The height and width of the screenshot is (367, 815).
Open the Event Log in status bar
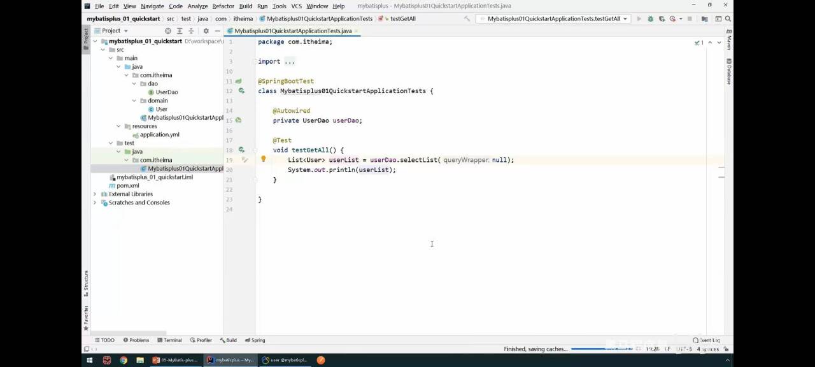click(x=707, y=340)
